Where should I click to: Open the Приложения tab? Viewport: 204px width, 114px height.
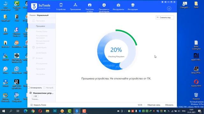[75, 7]
